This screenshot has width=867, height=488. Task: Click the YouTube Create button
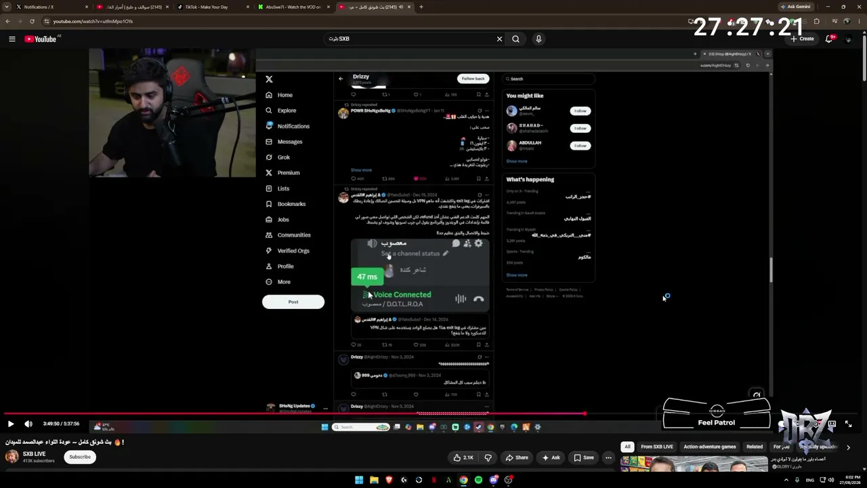coord(802,39)
